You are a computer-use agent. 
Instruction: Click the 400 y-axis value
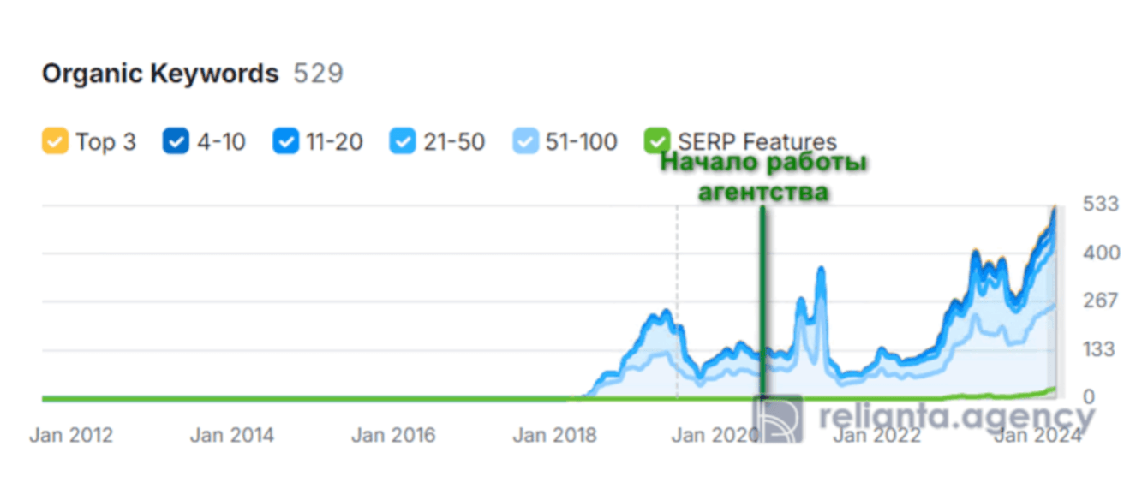pos(1101,253)
